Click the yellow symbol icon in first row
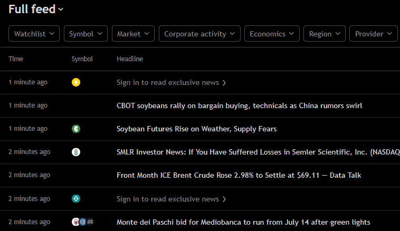 pyautogui.click(x=76, y=82)
